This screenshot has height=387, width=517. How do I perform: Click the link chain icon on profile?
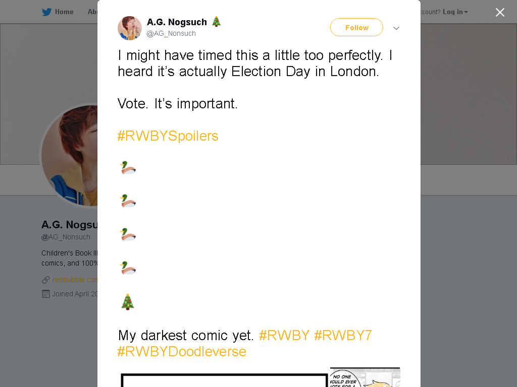(46, 280)
